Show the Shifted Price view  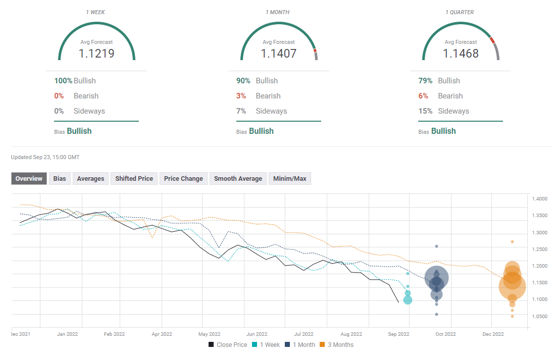pos(134,178)
